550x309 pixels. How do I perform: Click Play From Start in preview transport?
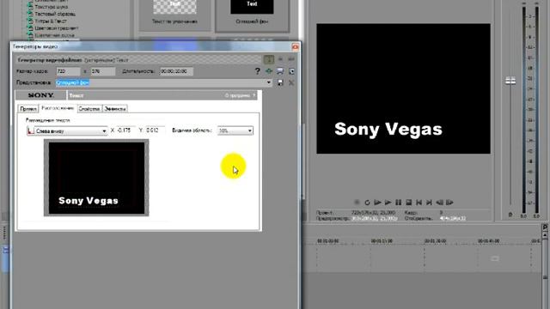(x=377, y=203)
